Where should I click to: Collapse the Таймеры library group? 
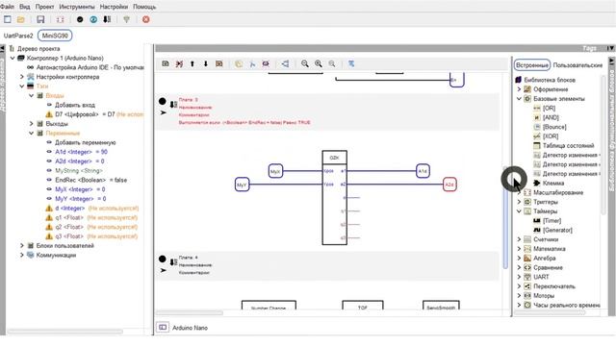coord(519,211)
